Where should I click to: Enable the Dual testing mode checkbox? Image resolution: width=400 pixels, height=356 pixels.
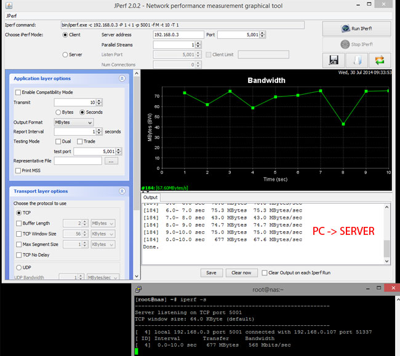pos(58,141)
